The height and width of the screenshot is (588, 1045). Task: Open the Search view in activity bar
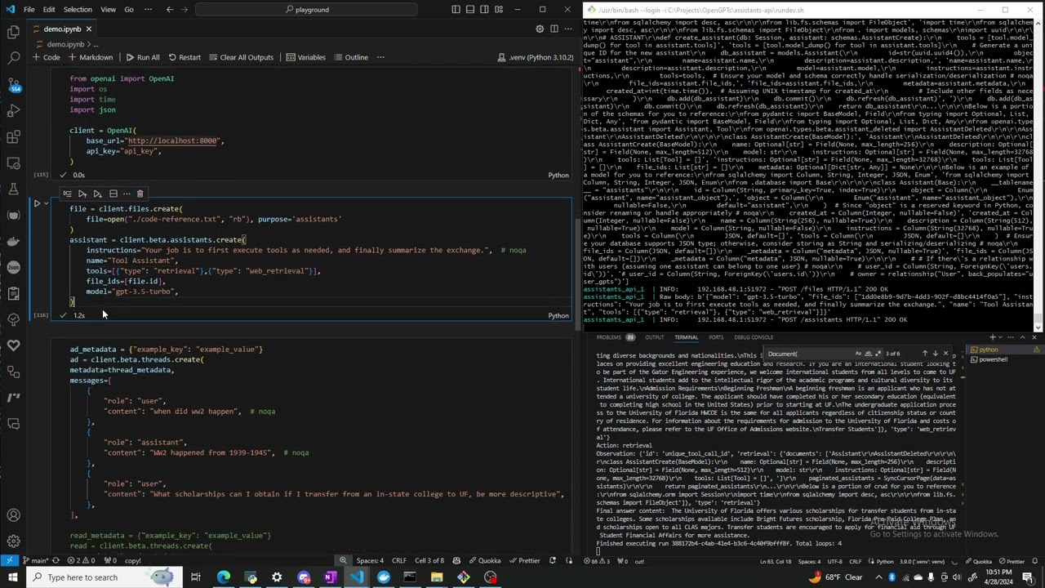pos(13,59)
